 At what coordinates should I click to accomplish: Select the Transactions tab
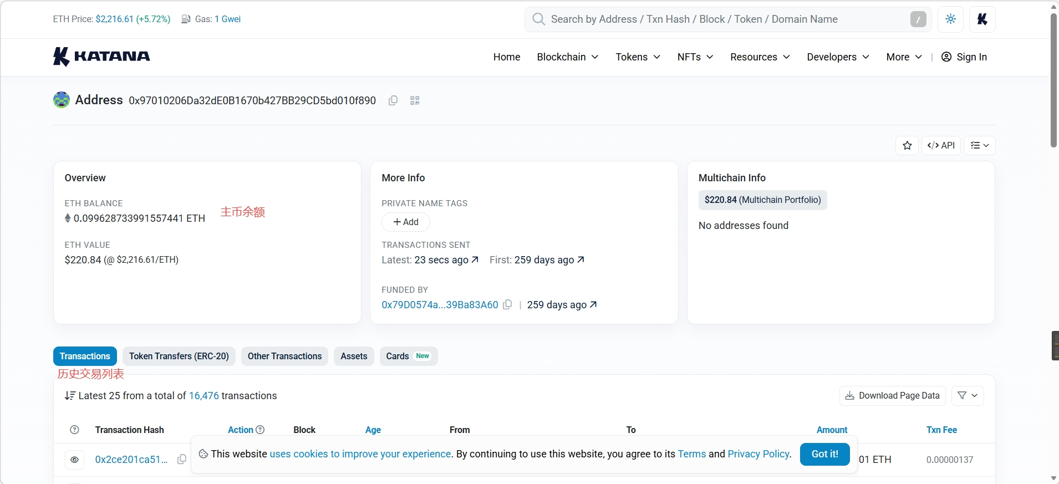pyautogui.click(x=85, y=356)
